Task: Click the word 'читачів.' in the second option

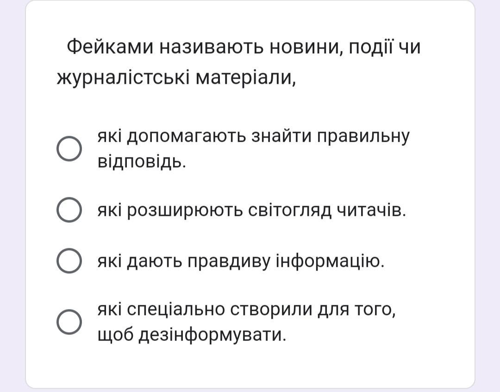Action: pyautogui.click(x=370, y=211)
